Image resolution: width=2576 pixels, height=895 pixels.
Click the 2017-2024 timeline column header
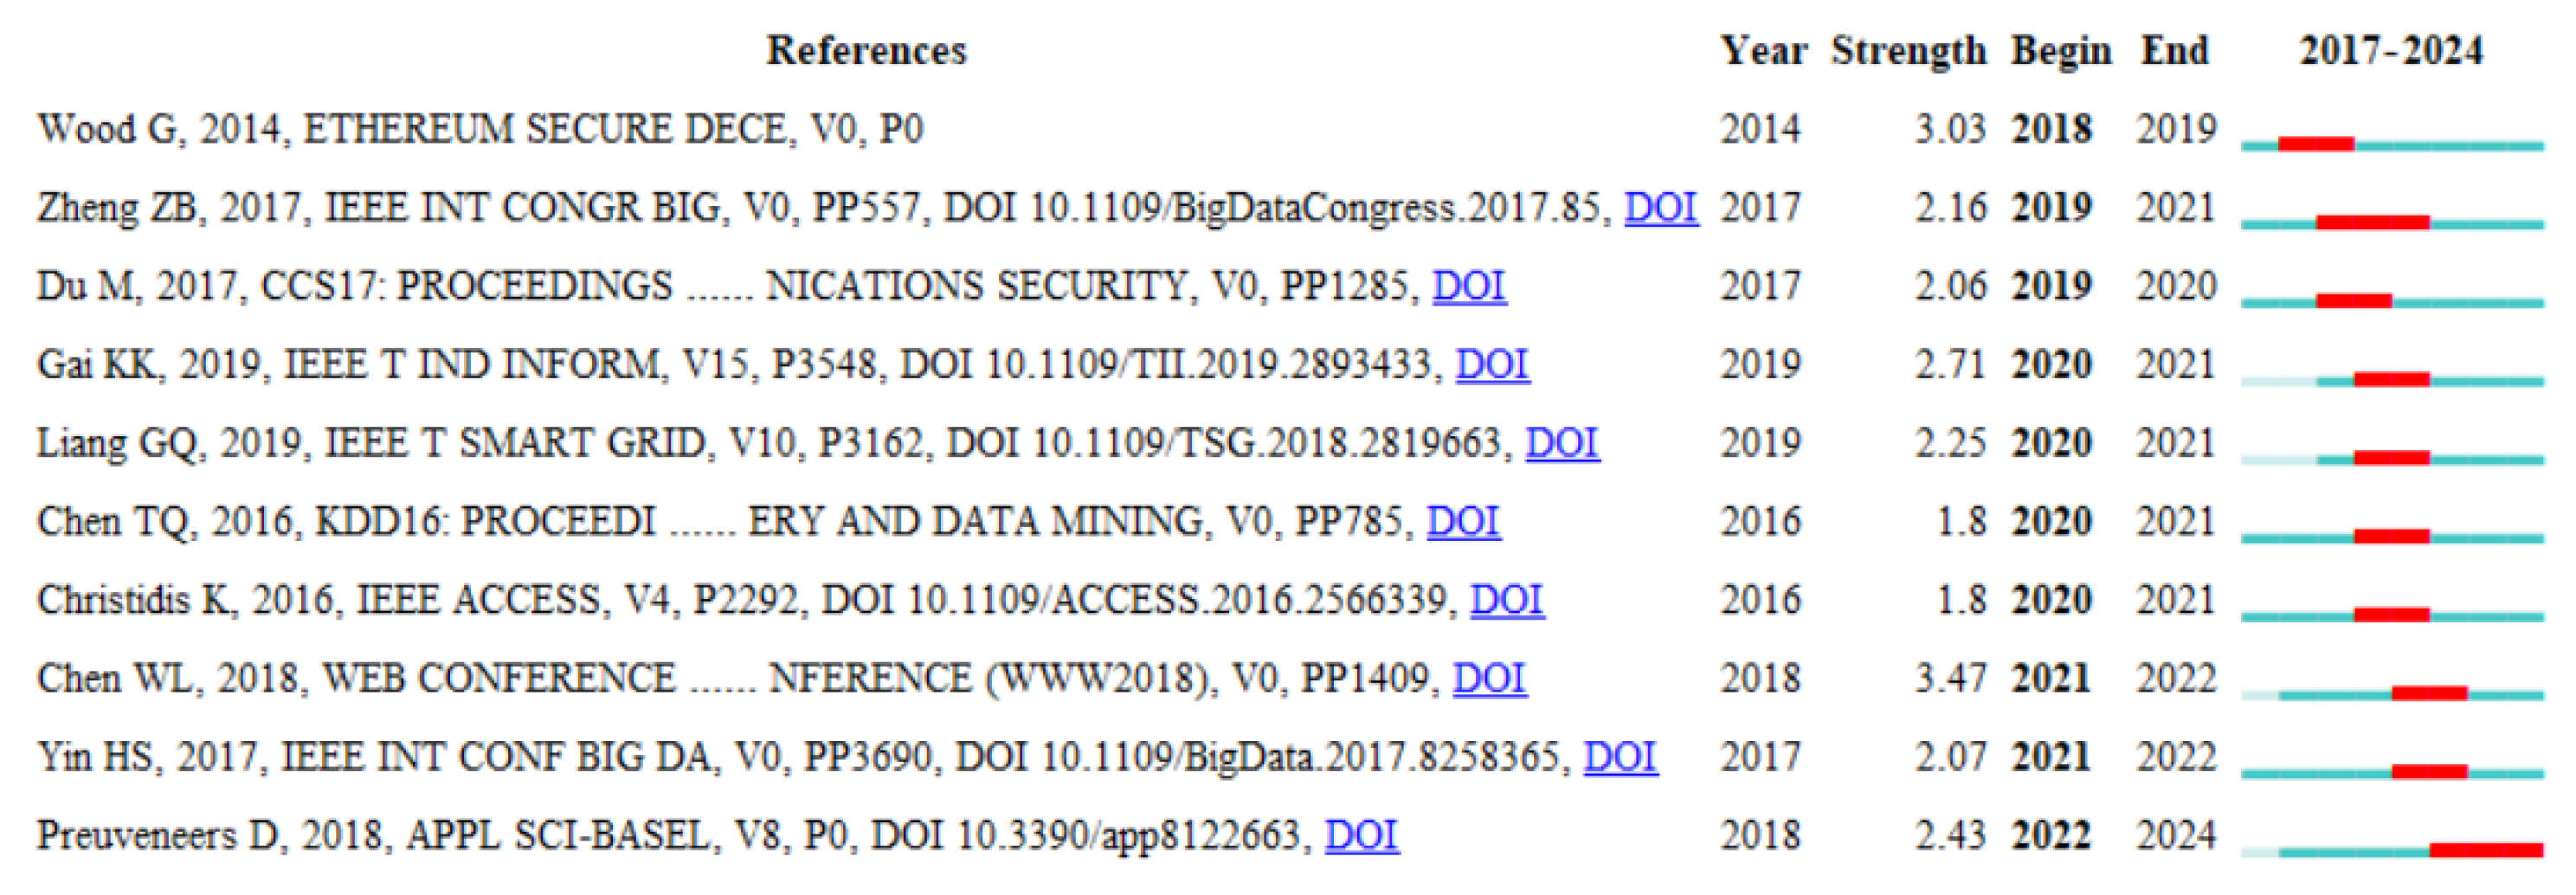pos(2390,51)
